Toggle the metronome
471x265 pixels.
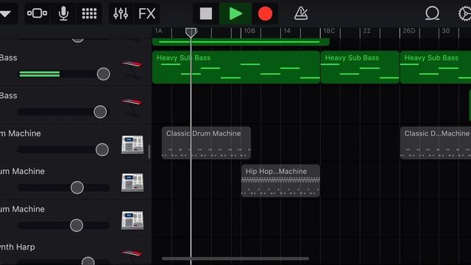point(301,13)
